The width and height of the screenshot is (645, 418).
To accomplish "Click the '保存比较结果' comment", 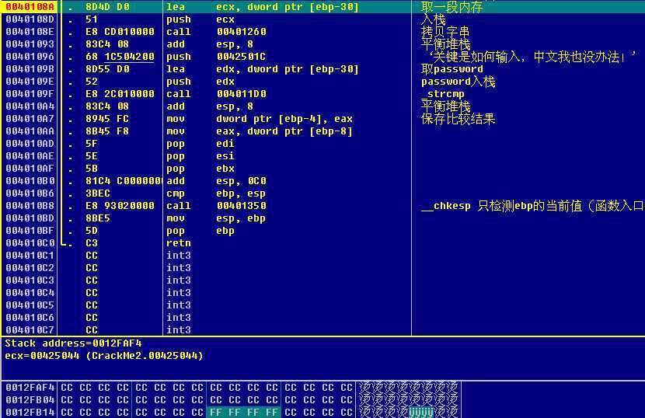I will coord(458,119).
